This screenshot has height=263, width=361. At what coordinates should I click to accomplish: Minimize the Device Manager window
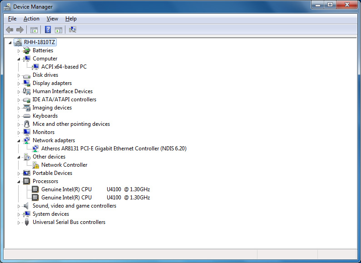(x=318, y=5)
